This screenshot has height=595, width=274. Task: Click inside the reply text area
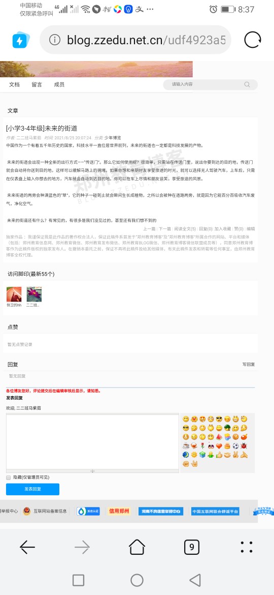coord(92,442)
